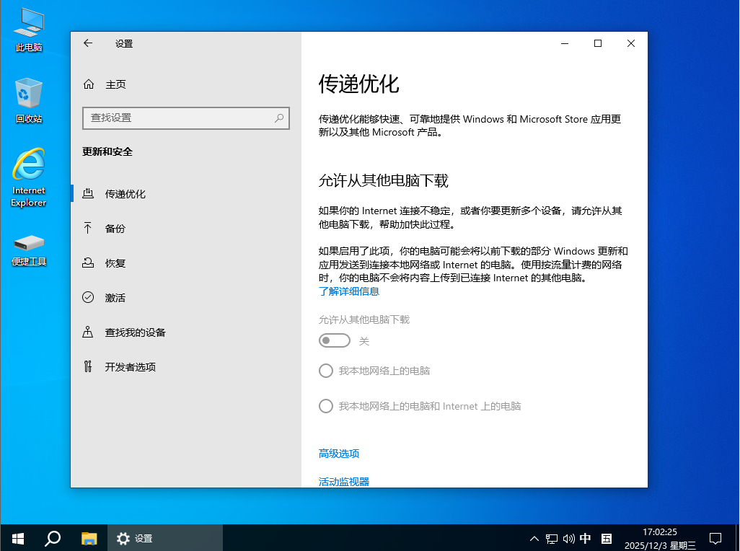Click the back arrow in Settings
740x551 pixels.
[x=88, y=43]
